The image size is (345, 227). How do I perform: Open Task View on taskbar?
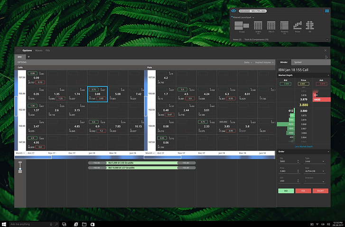click(64, 224)
